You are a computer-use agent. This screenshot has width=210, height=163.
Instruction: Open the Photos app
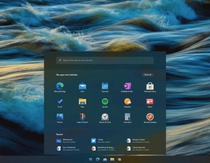[60, 118]
